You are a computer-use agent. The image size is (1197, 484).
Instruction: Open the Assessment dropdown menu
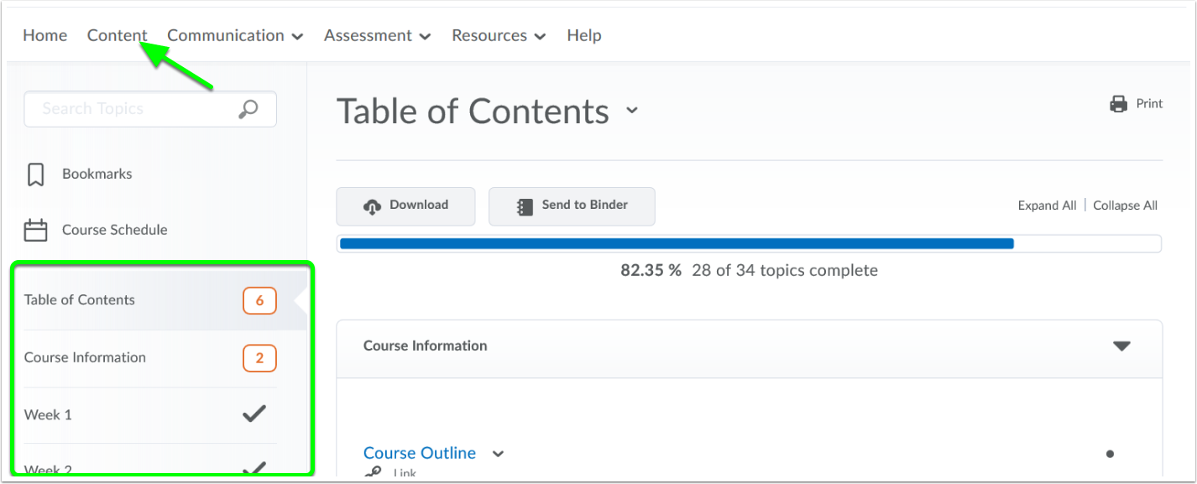pos(377,35)
